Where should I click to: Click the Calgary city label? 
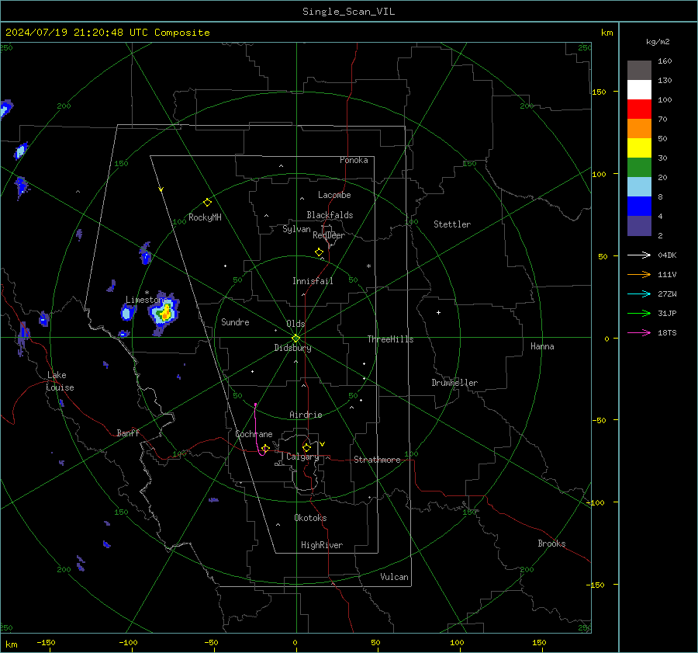click(302, 457)
